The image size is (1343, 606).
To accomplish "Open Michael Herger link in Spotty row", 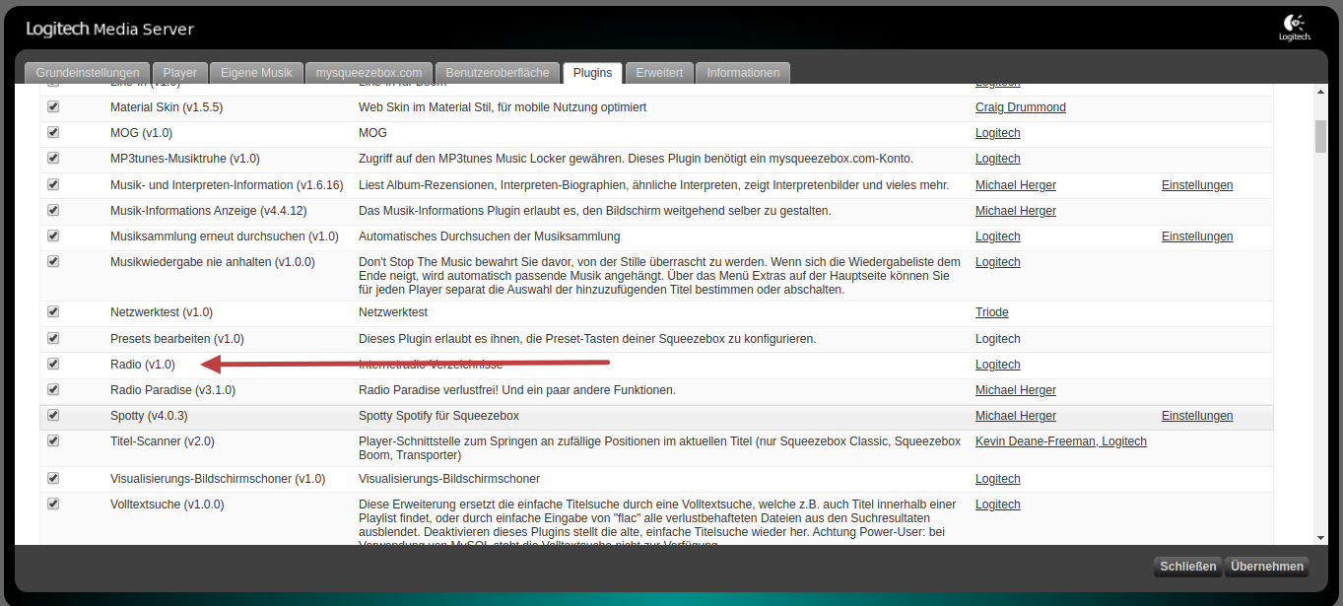I will [1016, 416].
